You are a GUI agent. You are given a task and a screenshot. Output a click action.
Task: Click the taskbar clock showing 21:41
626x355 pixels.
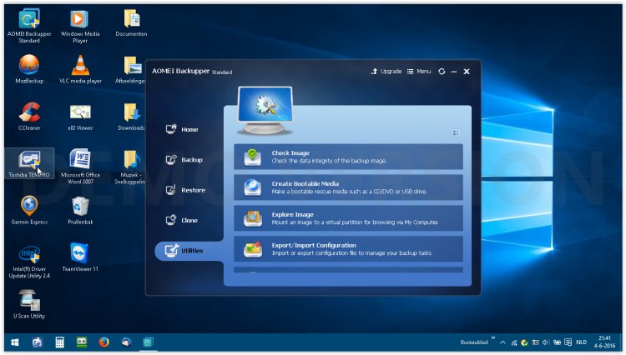[x=604, y=342]
